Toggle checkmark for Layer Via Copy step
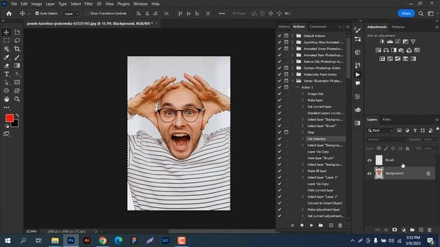The height and width of the screenshot is (247, 440). (x=280, y=152)
